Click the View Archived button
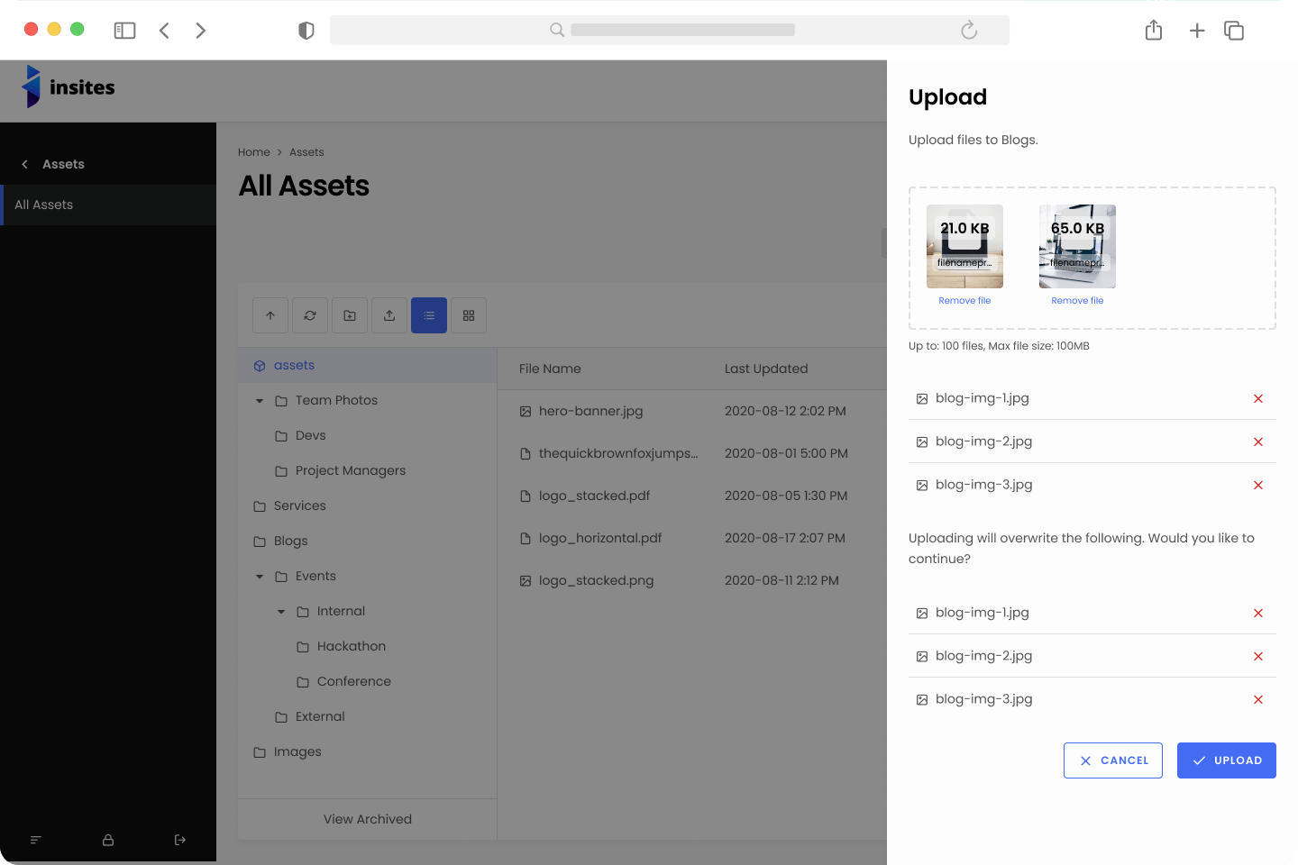The height and width of the screenshot is (865, 1298). 367,819
